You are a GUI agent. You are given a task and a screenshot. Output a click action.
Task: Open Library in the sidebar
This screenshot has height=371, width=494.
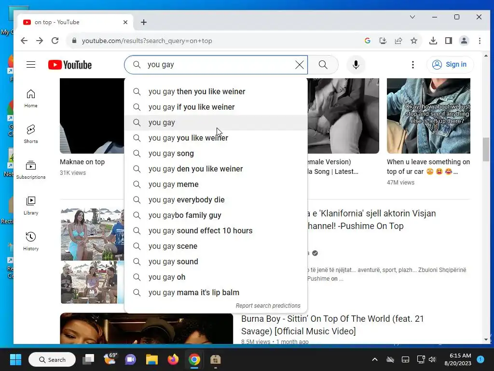click(31, 206)
